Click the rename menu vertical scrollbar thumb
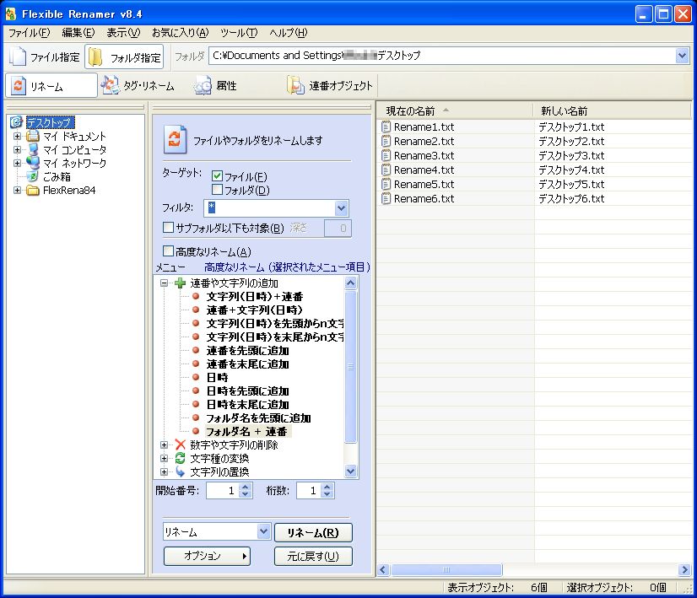The height and width of the screenshot is (598, 697). pos(351,367)
